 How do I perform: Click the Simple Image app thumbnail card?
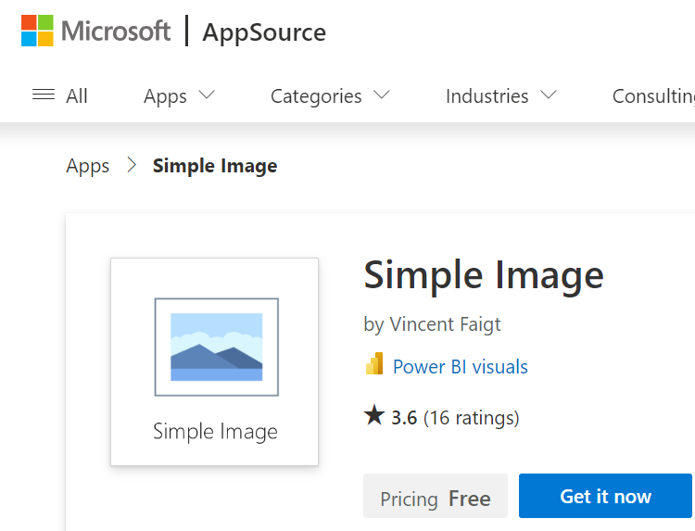(x=215, y=361)
